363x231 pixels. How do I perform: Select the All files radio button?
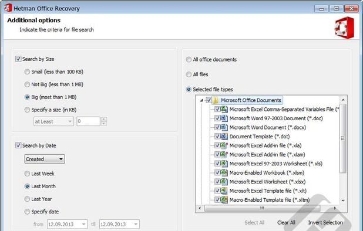click(189, 74)
